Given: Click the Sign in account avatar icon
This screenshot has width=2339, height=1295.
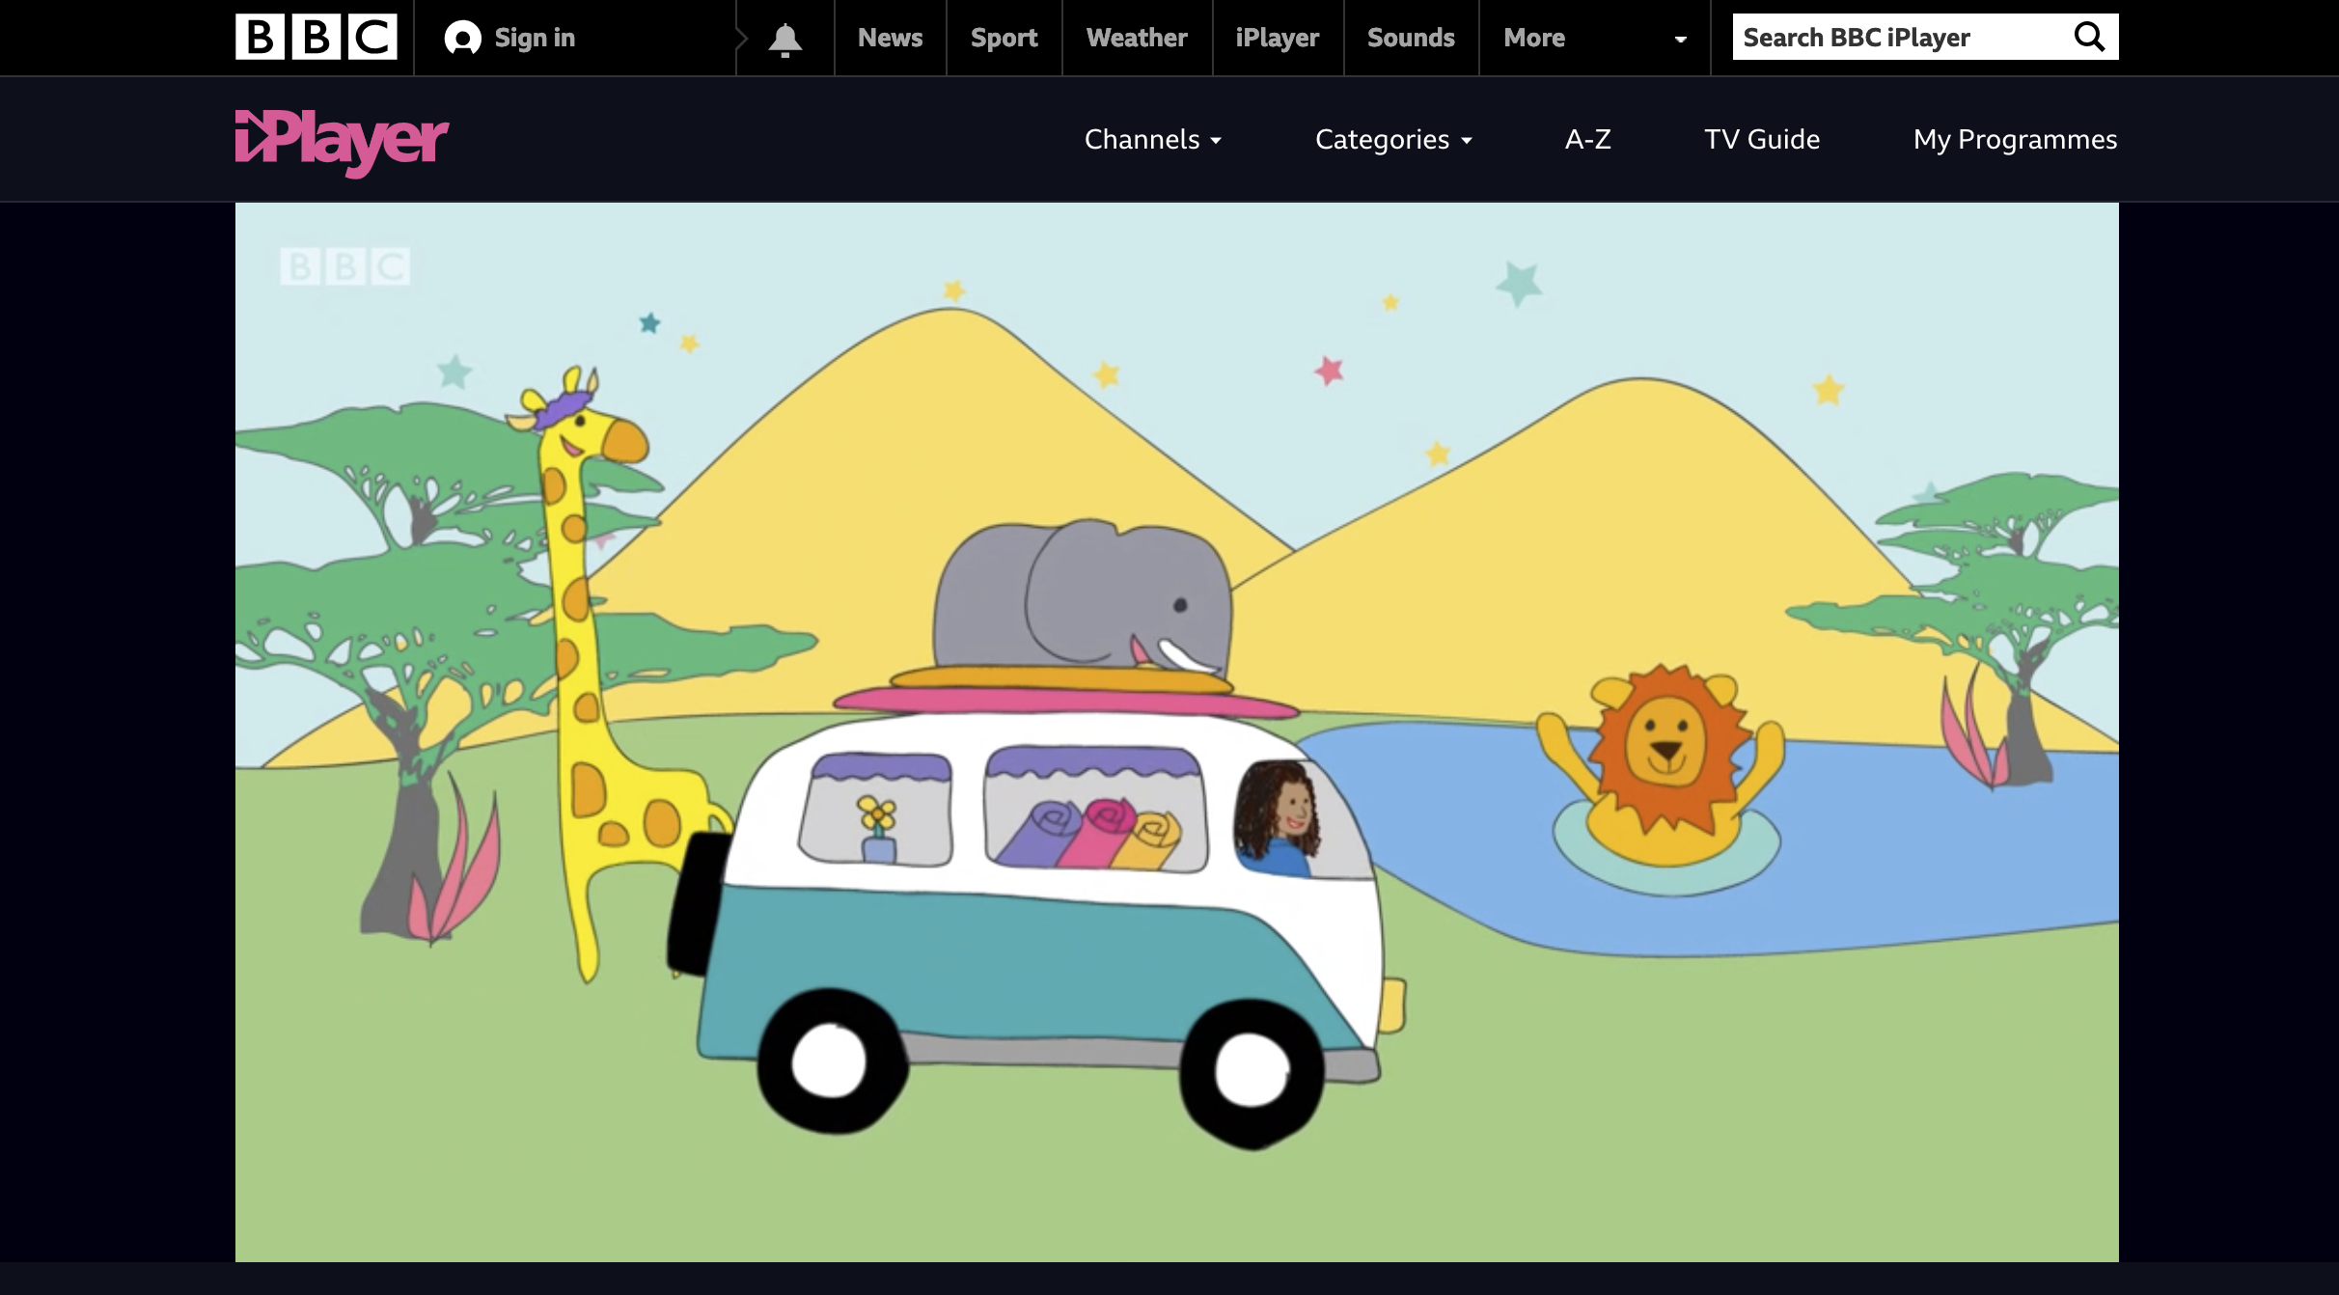Looking at the screenshot, I should coord(462,39).
